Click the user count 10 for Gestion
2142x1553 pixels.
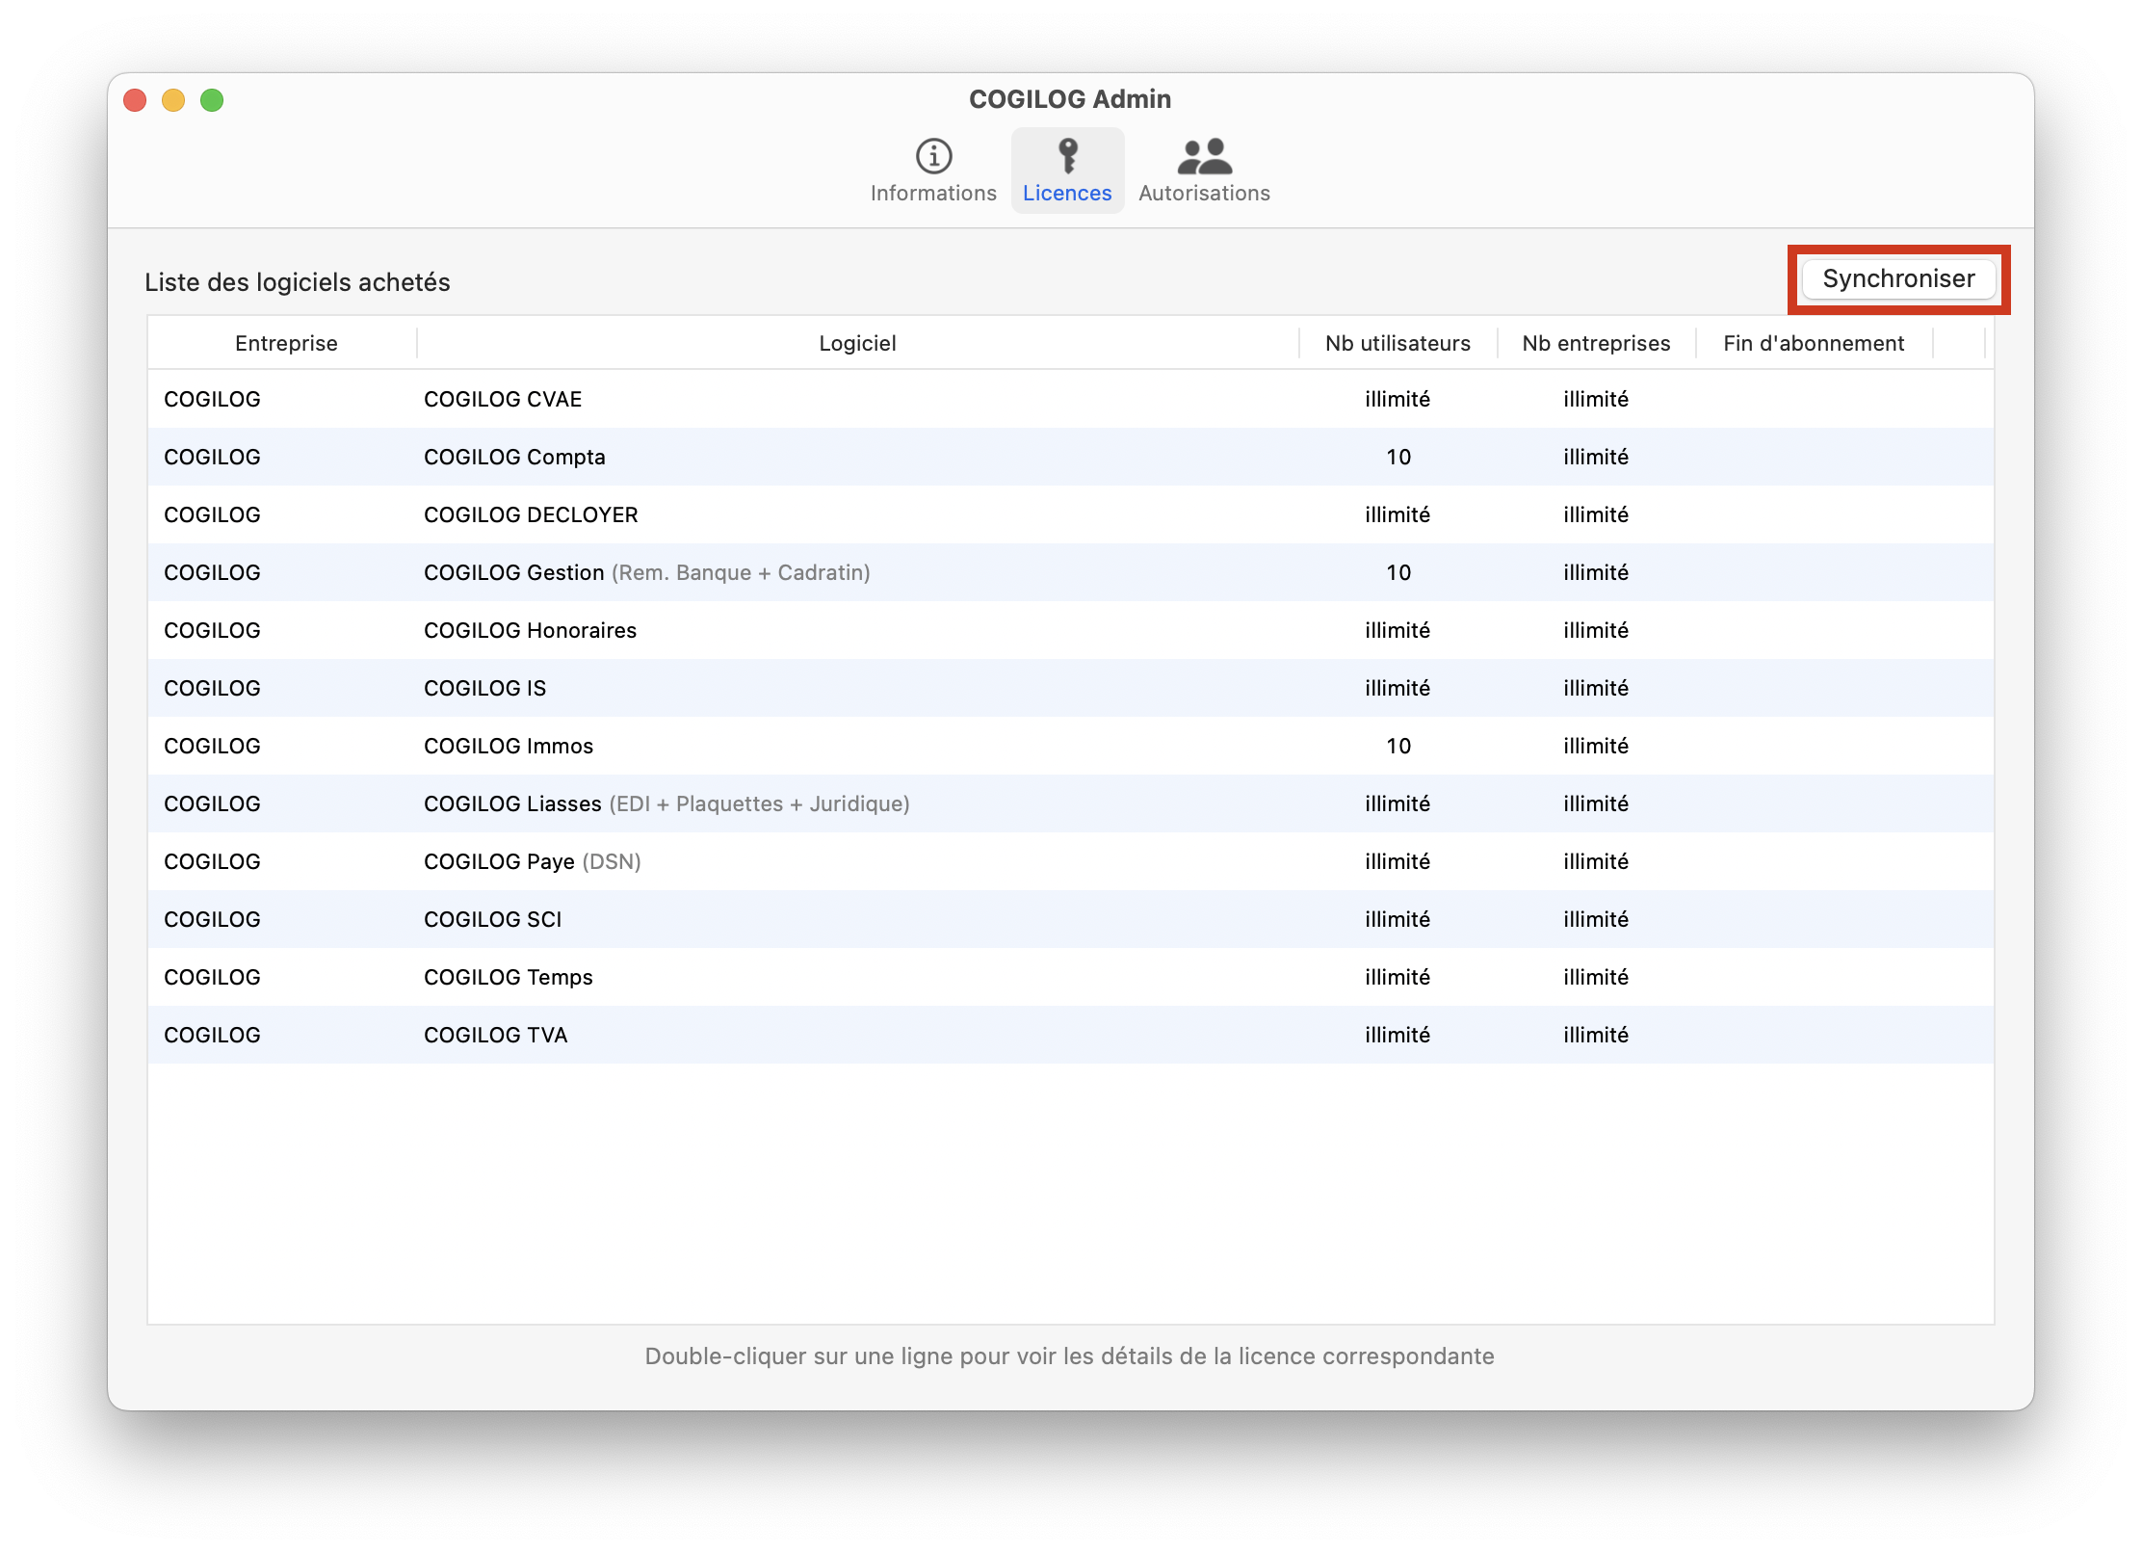tap(1398, 572)
